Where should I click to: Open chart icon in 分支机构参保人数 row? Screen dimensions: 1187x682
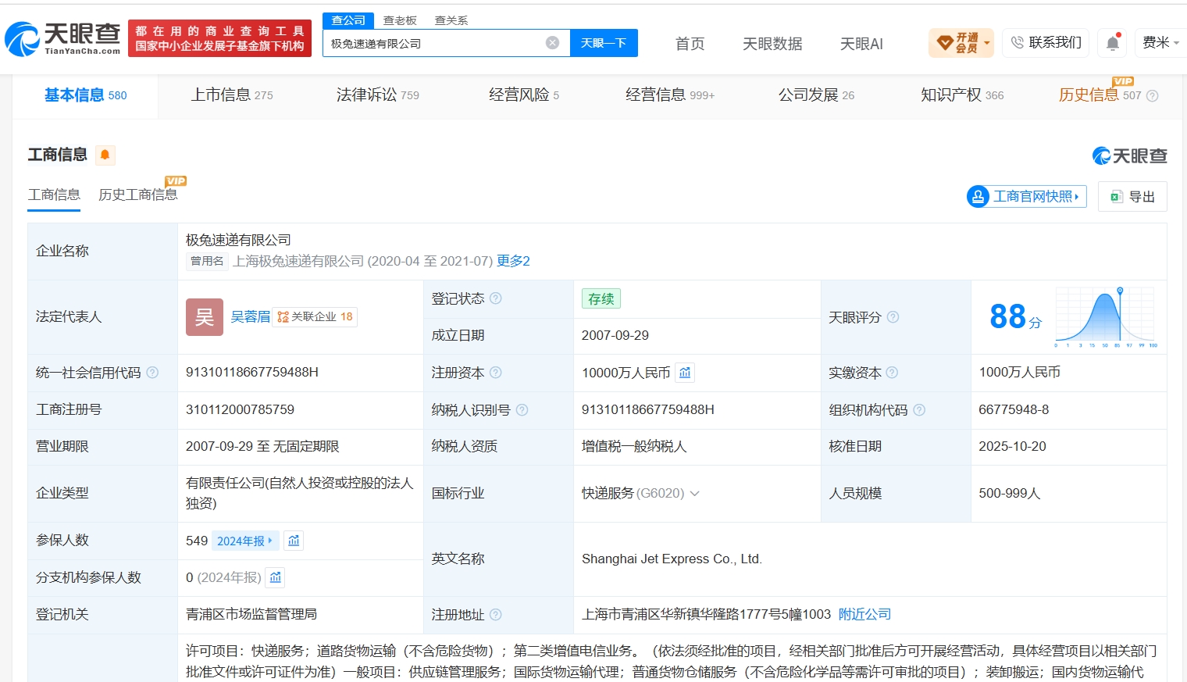pyautogui.click(x=275, y=577)
